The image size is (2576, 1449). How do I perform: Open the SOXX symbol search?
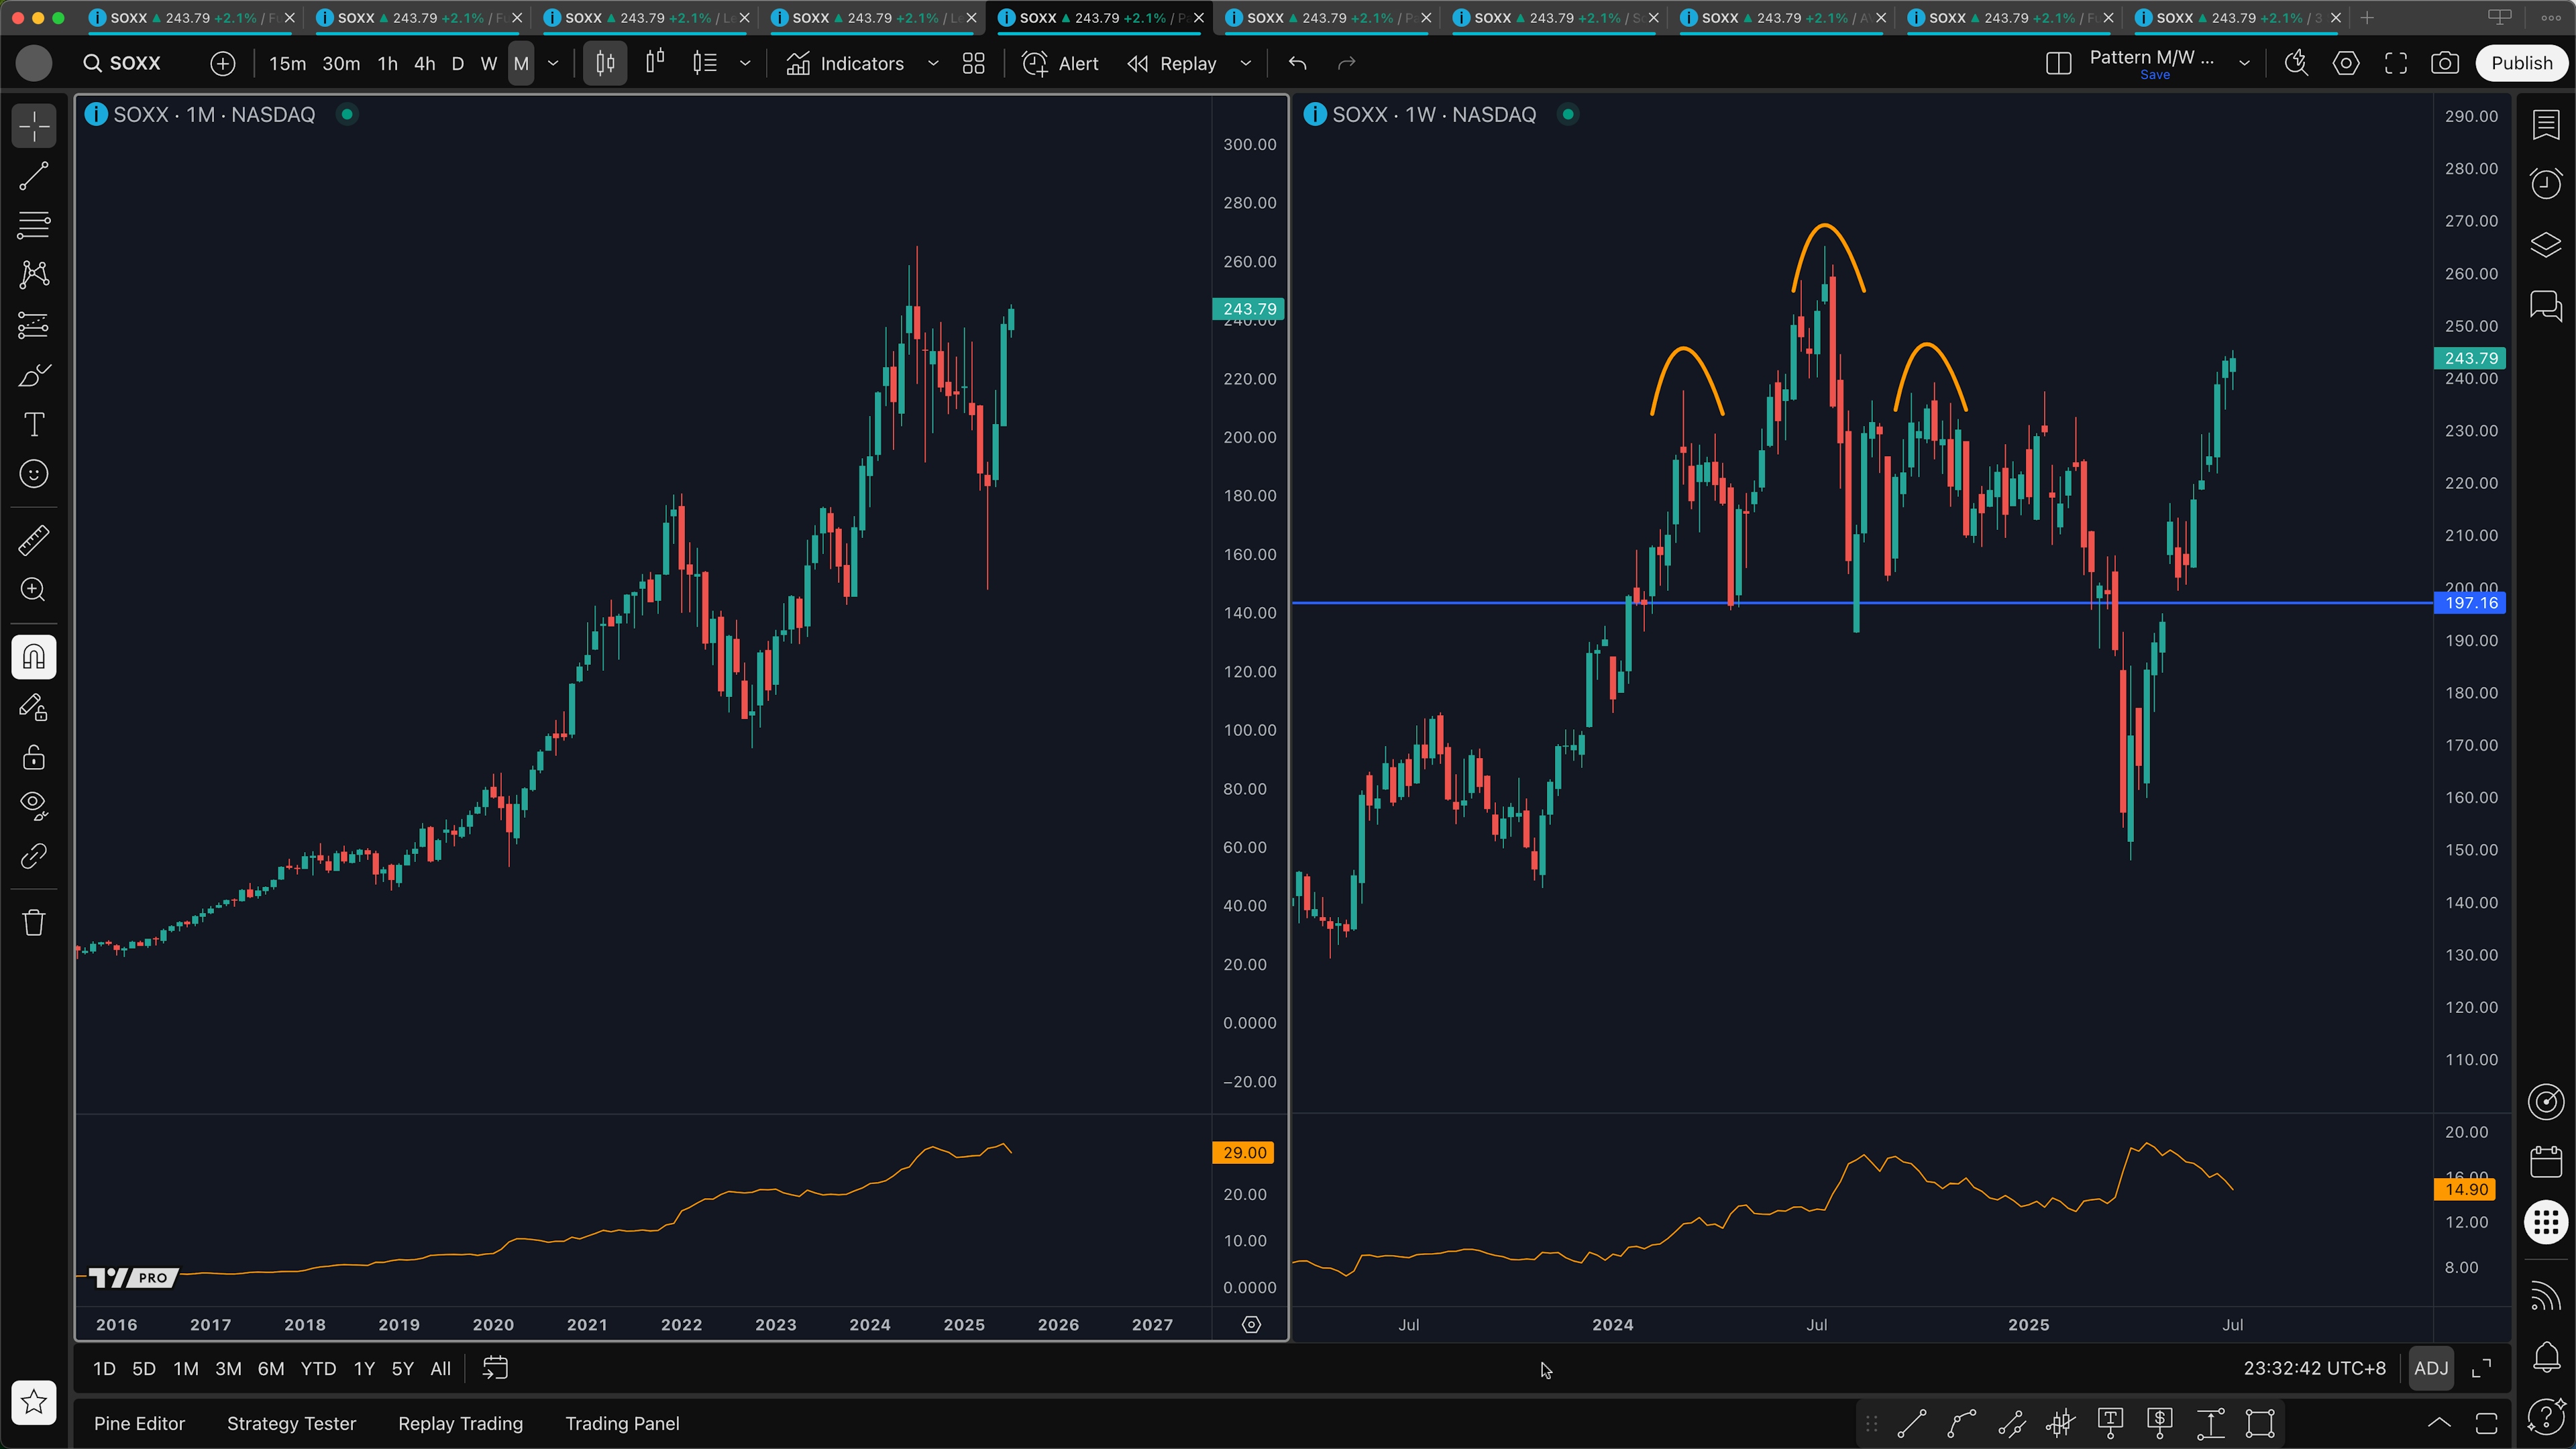pyautogui.click(x=122, y=63)
